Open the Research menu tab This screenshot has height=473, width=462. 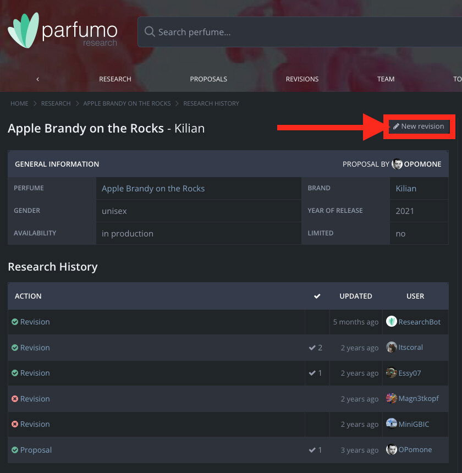click(115, 79)
